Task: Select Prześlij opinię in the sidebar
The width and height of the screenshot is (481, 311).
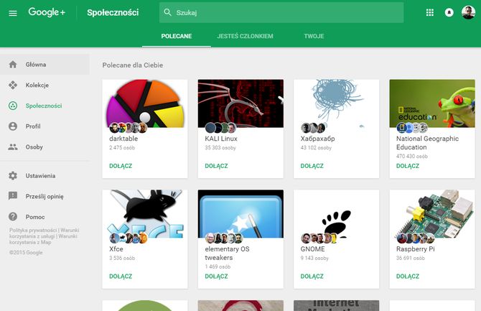Action: point(45,196)
